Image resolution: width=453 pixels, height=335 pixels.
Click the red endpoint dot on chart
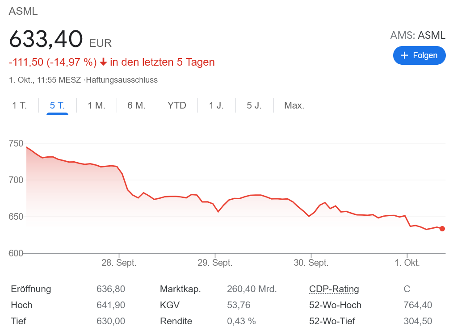click(442, 229)
